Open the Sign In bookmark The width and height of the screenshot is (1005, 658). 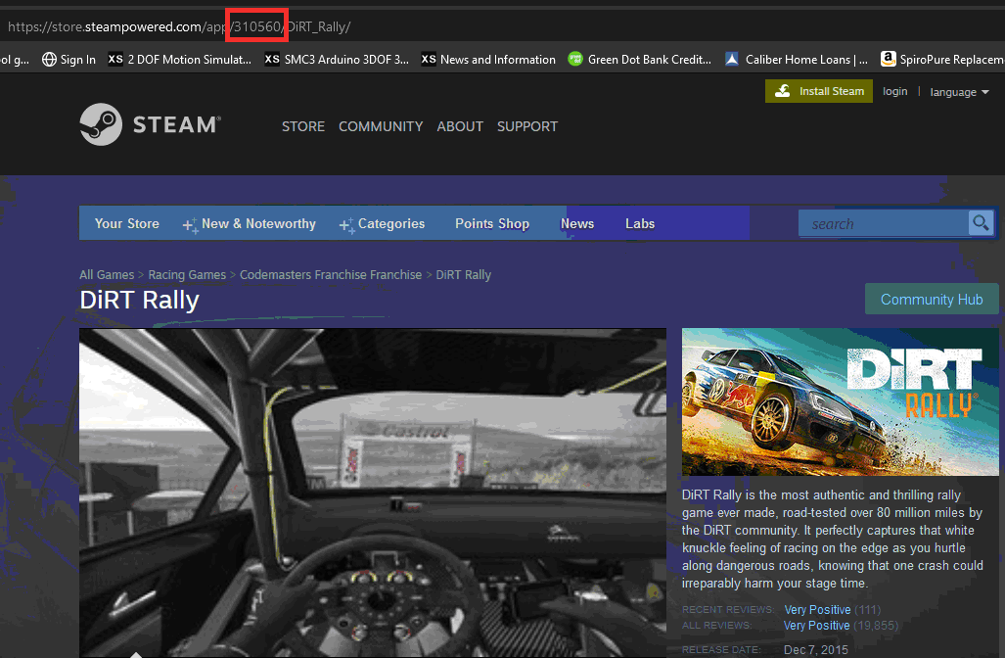(x=69, y=60)
